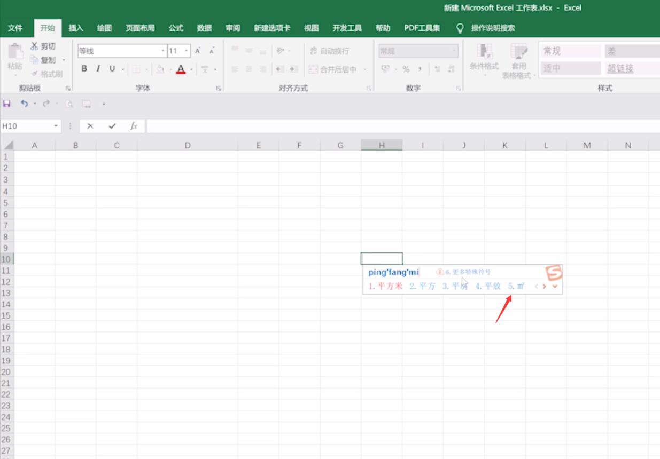Switch to the 插入 ribbon tab
The width and height of the screenshot is (660, 459).
76,28
